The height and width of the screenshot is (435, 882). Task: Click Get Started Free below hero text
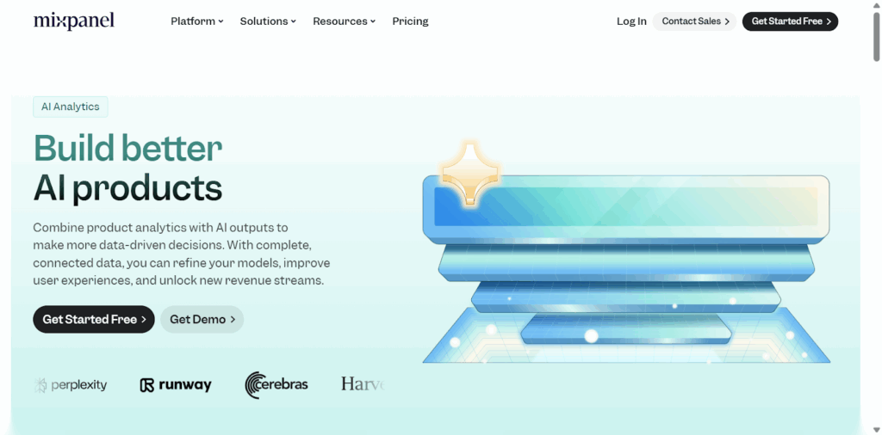pos(94,319)
